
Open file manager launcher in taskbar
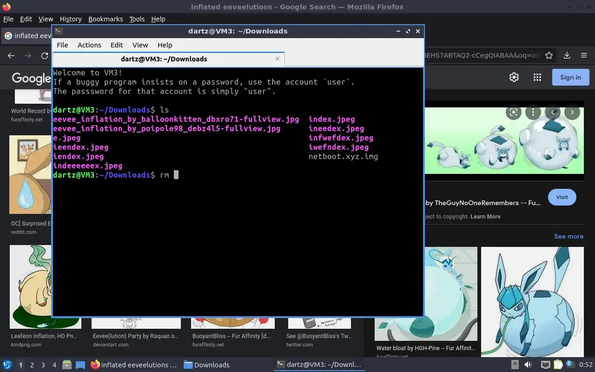[66, 365]
